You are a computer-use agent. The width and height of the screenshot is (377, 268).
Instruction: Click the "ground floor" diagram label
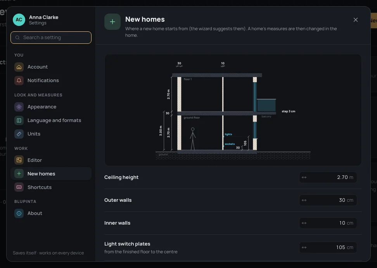coord(192,118)
